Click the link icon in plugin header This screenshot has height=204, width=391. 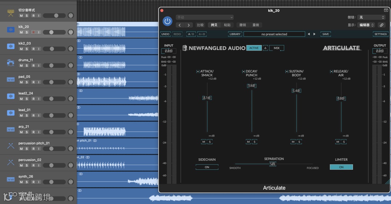381,25
